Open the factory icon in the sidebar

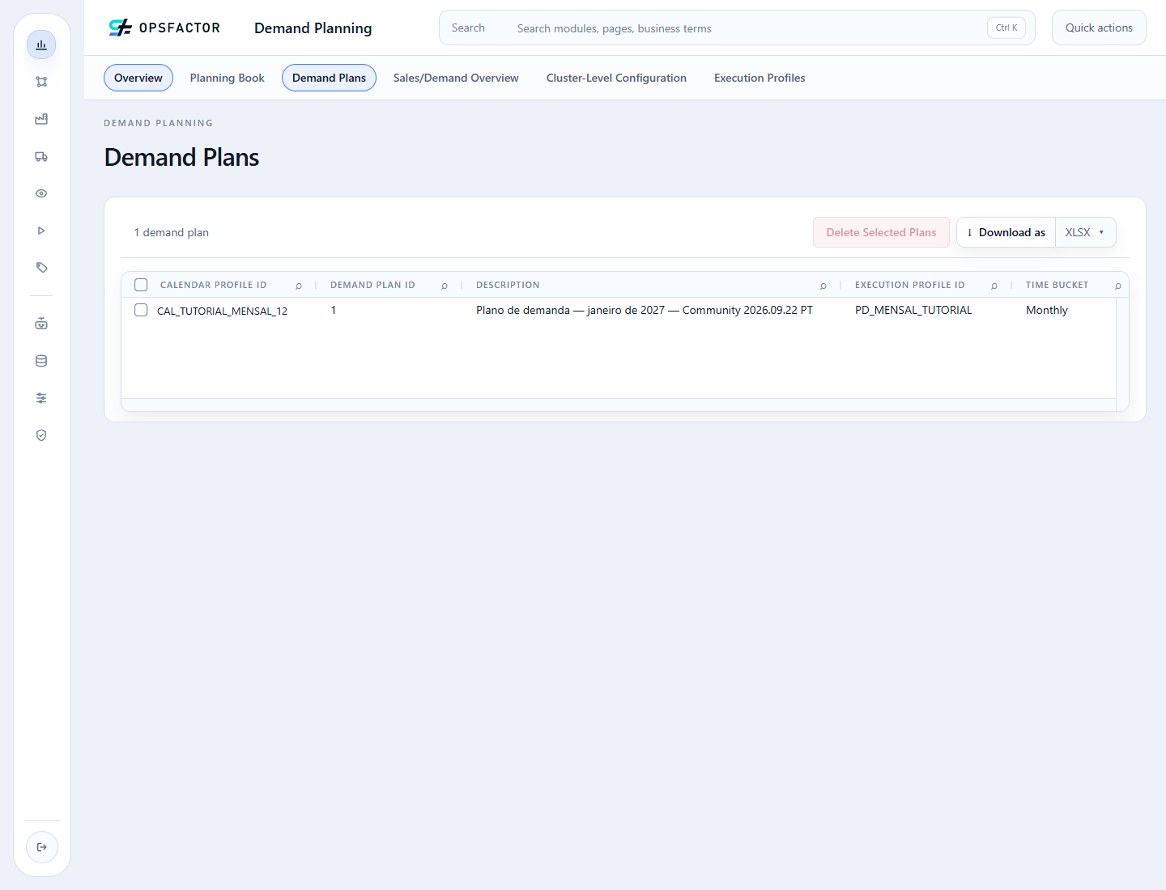pos(41,119)
